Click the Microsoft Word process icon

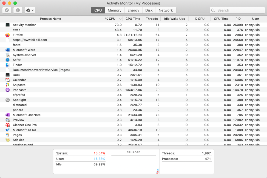click(7, 50)
